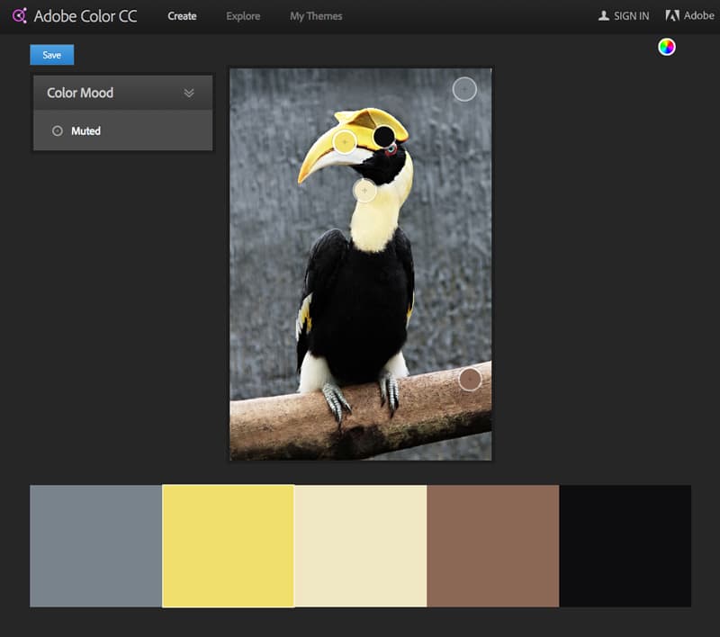Click the yellow color swatch
The width and height of the screenshot is (720, 637).
(x=229, y=546)
